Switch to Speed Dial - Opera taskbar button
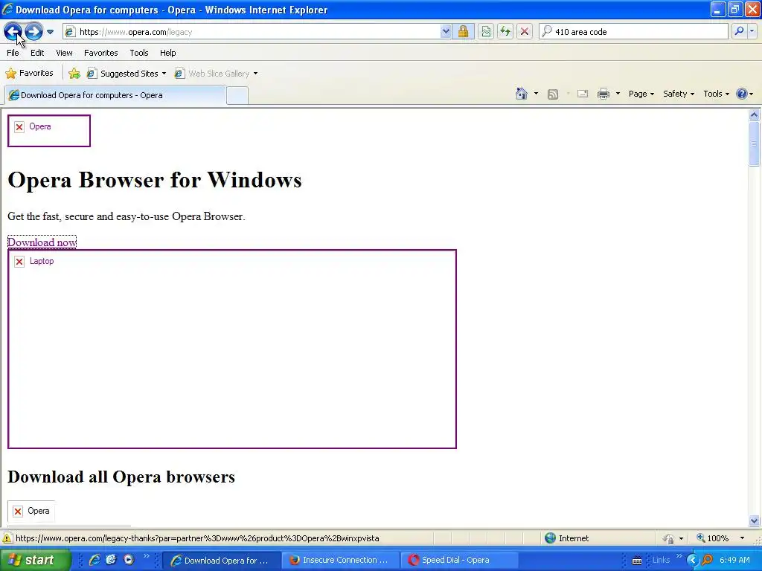 [458, 561]
